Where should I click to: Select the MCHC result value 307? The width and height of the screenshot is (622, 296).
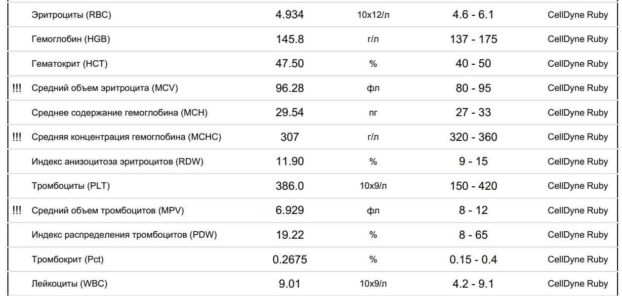290,137
